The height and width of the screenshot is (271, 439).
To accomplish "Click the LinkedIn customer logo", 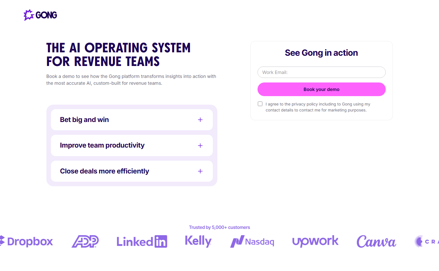I will 142,241.
